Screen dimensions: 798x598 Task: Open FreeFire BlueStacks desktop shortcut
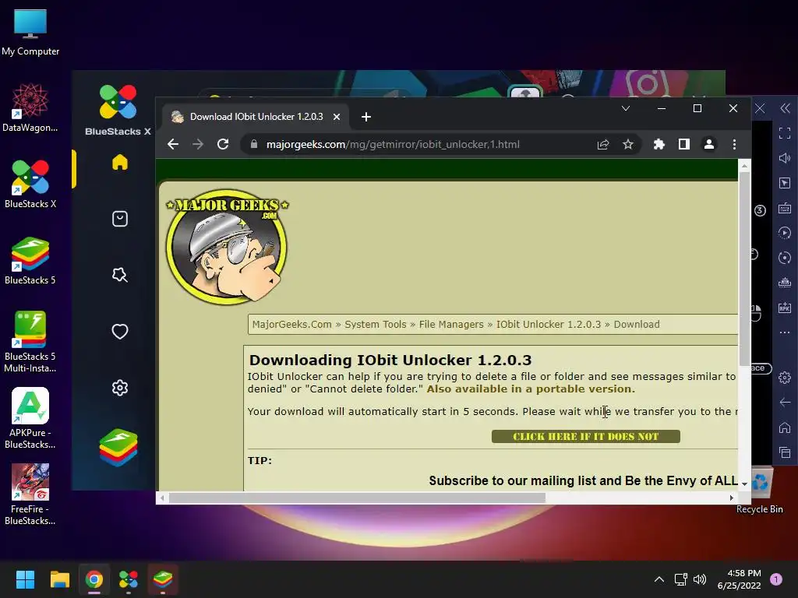coord(30,494)
